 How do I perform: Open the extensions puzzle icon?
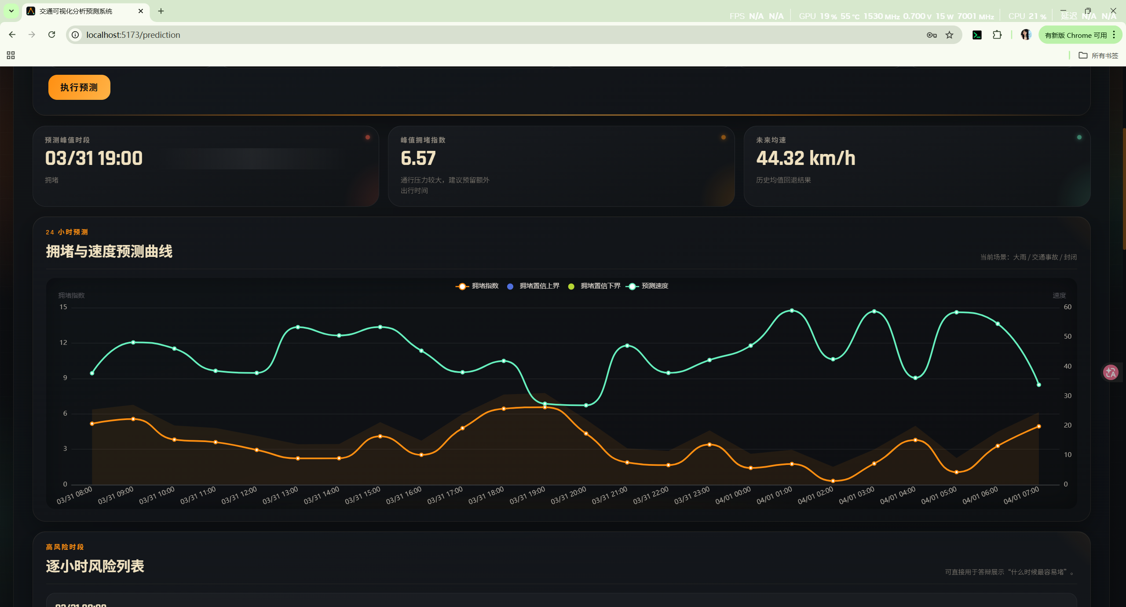click(x=997, y=35)
